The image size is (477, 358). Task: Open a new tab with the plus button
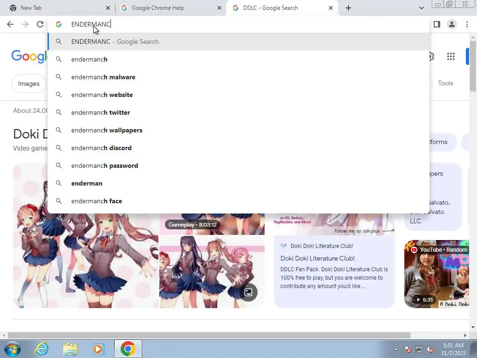pos(348,8)
